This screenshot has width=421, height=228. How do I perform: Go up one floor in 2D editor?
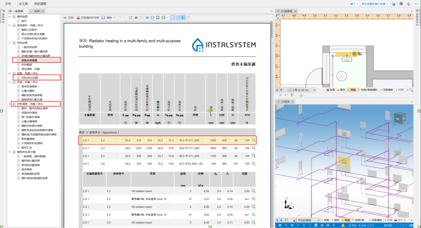click(277, 90)
